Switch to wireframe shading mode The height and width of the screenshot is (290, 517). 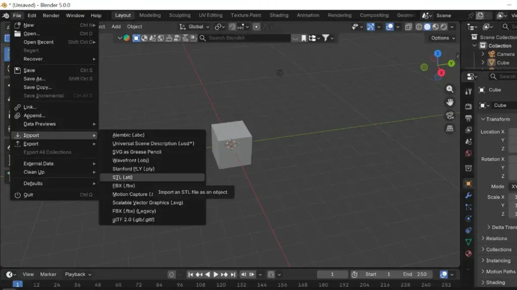(419, 27)
